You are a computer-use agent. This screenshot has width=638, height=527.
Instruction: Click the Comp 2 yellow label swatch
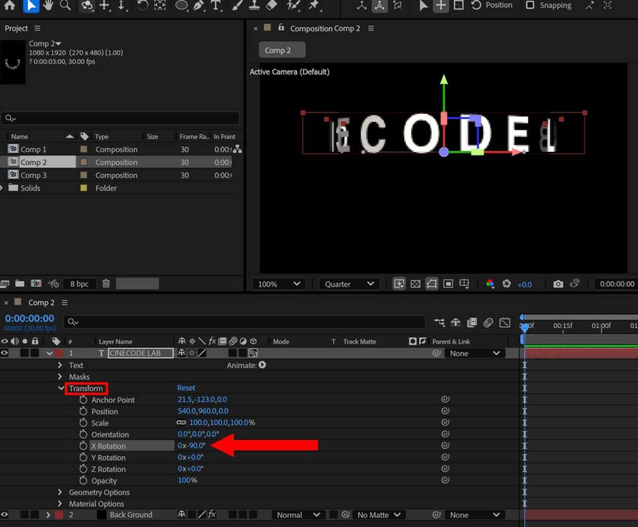[x=83, y=162]
